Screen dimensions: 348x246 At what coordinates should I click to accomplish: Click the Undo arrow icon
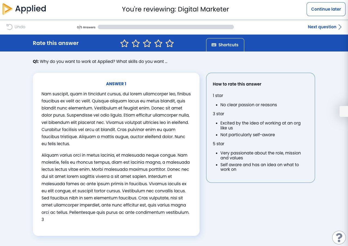tap(9, 27)
